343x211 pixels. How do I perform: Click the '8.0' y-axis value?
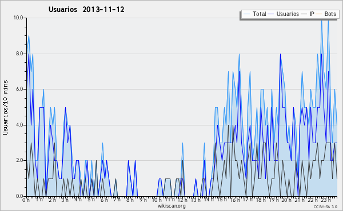[x=19, y=54]
